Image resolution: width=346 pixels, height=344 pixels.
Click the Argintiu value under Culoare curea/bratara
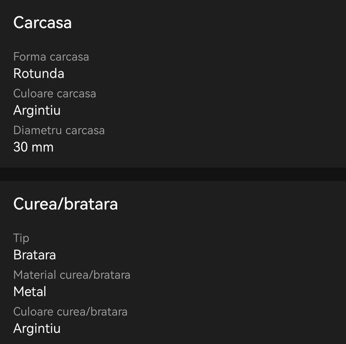[x=37, y=328]
